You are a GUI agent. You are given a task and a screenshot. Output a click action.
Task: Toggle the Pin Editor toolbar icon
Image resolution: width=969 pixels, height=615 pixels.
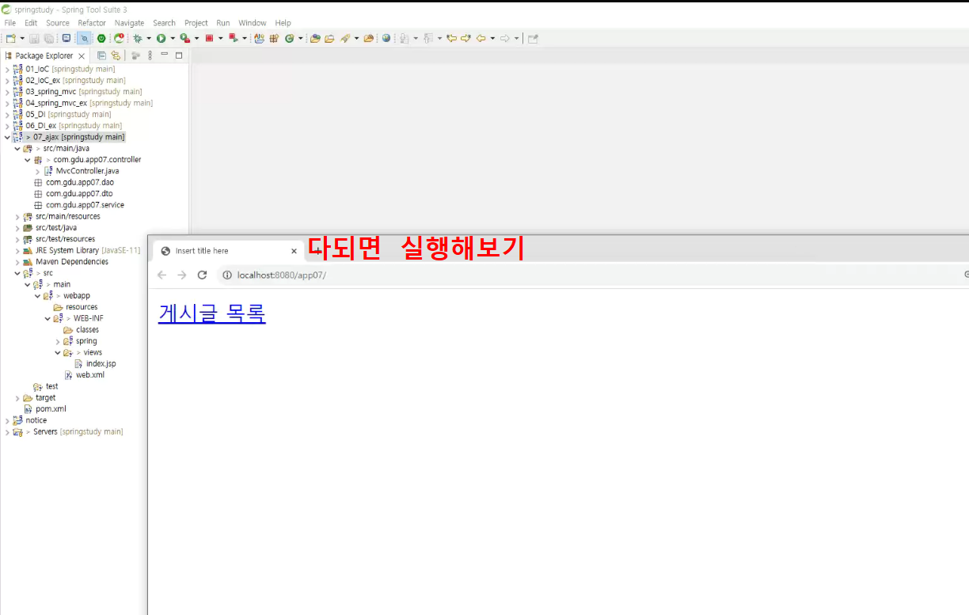533,38
